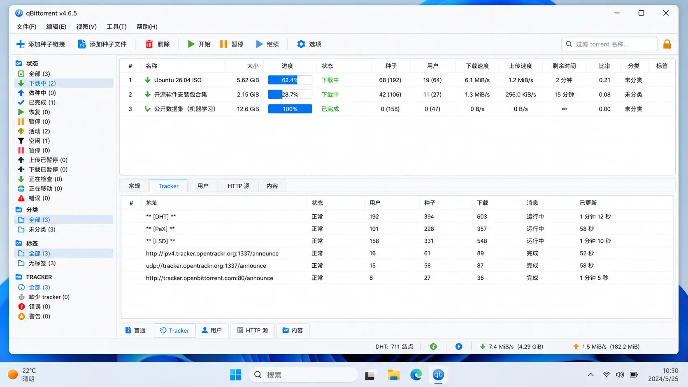Image resolution: width=688 pixels, height=387 pixels.
Task: Click the 分类 section header icon in sidebar
Action: click(x=19, y=210)
